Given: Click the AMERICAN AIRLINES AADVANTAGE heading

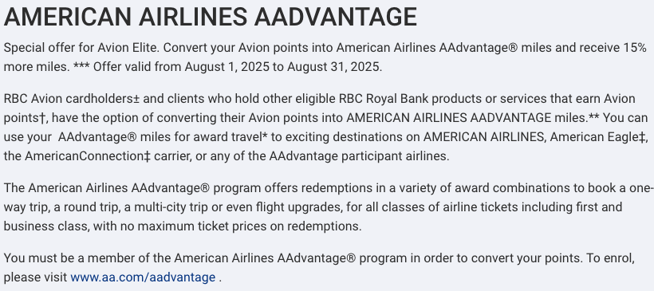Looking at the screenshot, I should [x=211, y=17].
